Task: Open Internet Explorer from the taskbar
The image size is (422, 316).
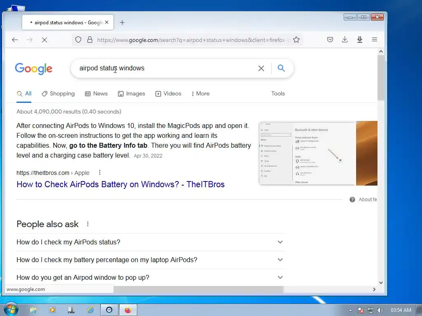Action: pos(90,310)
